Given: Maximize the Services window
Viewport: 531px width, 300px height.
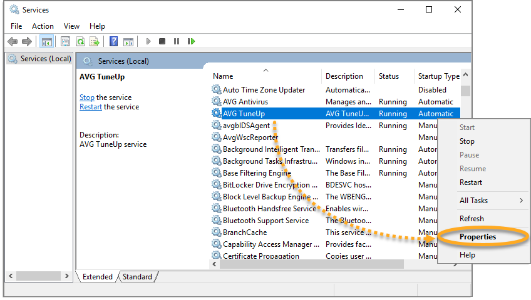Looking at the screenshot, I should [429, 9].
